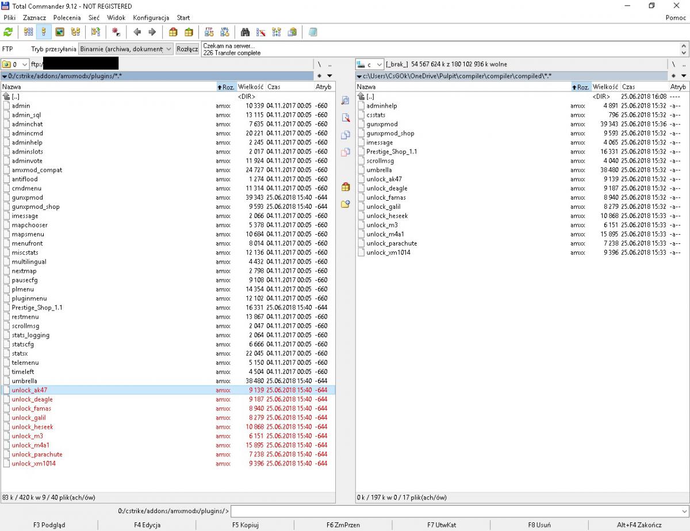Image resolution: width=690 pixels, height=531 pixels.
Task: Open parent [..] entry in left panel
Action: pos(168,97)
